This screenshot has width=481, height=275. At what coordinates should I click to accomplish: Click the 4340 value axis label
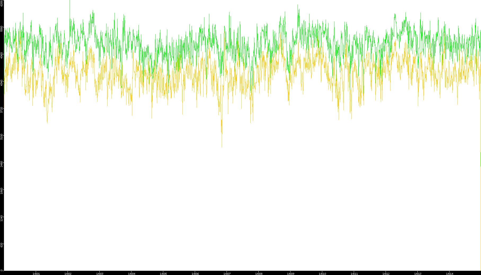tap(2, 83)
